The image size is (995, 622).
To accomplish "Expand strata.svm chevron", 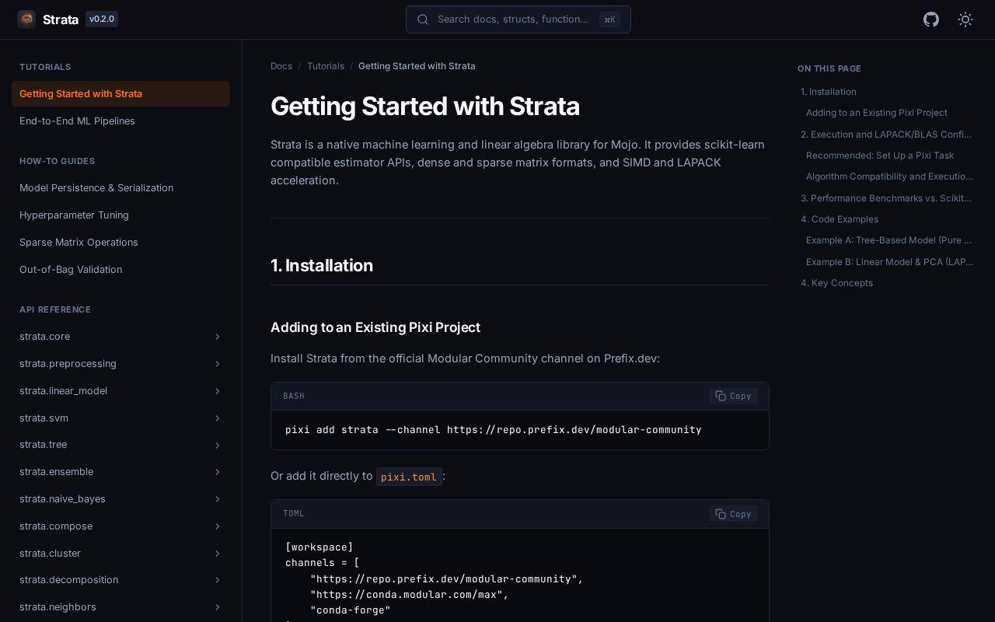I will [x=218, y=418].
